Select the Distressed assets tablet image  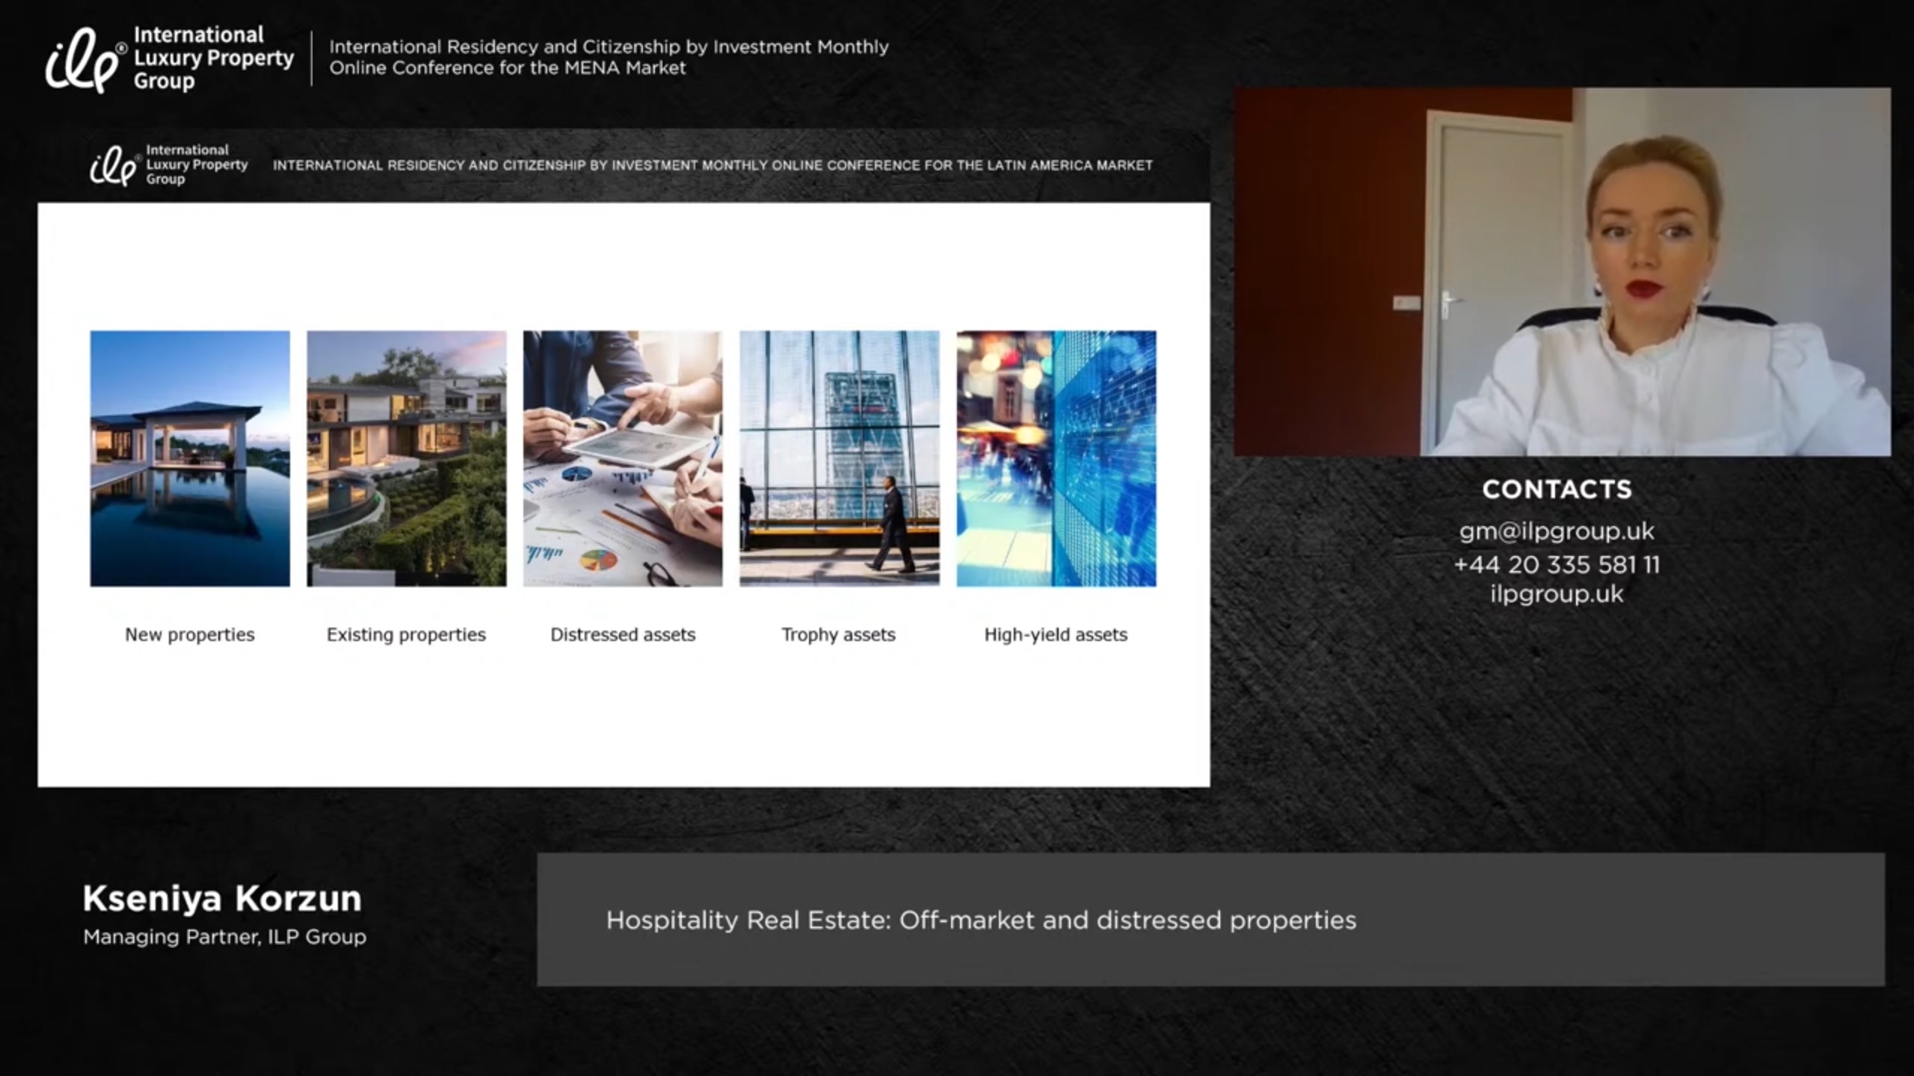(x=623, y=458)
